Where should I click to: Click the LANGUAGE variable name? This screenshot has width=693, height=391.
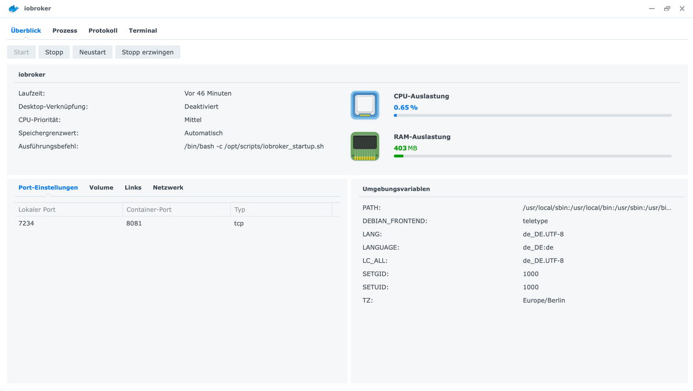381,247
